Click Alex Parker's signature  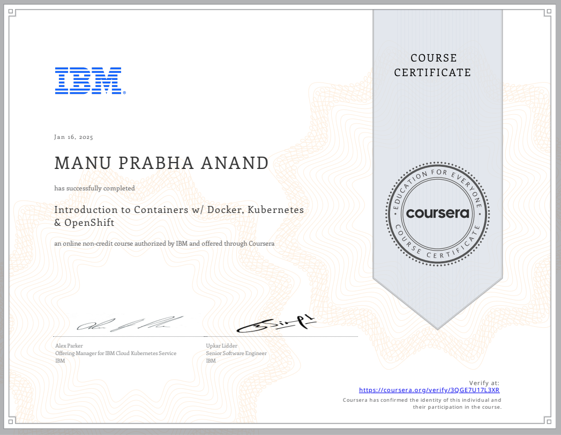click(x=130, y=324)
